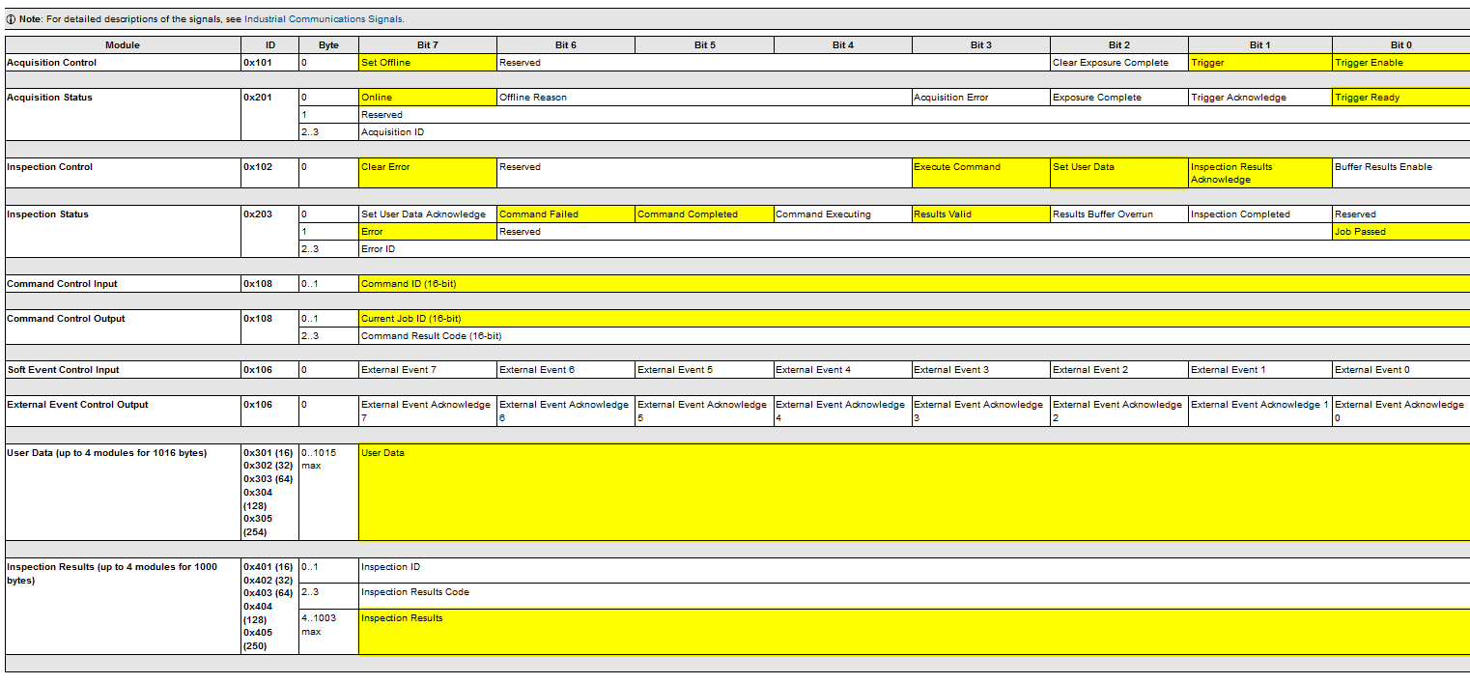Click the Inspection Results Code cell
Image resolution: width=1470 pixels, height=684 pixels.
click(915, 595)
